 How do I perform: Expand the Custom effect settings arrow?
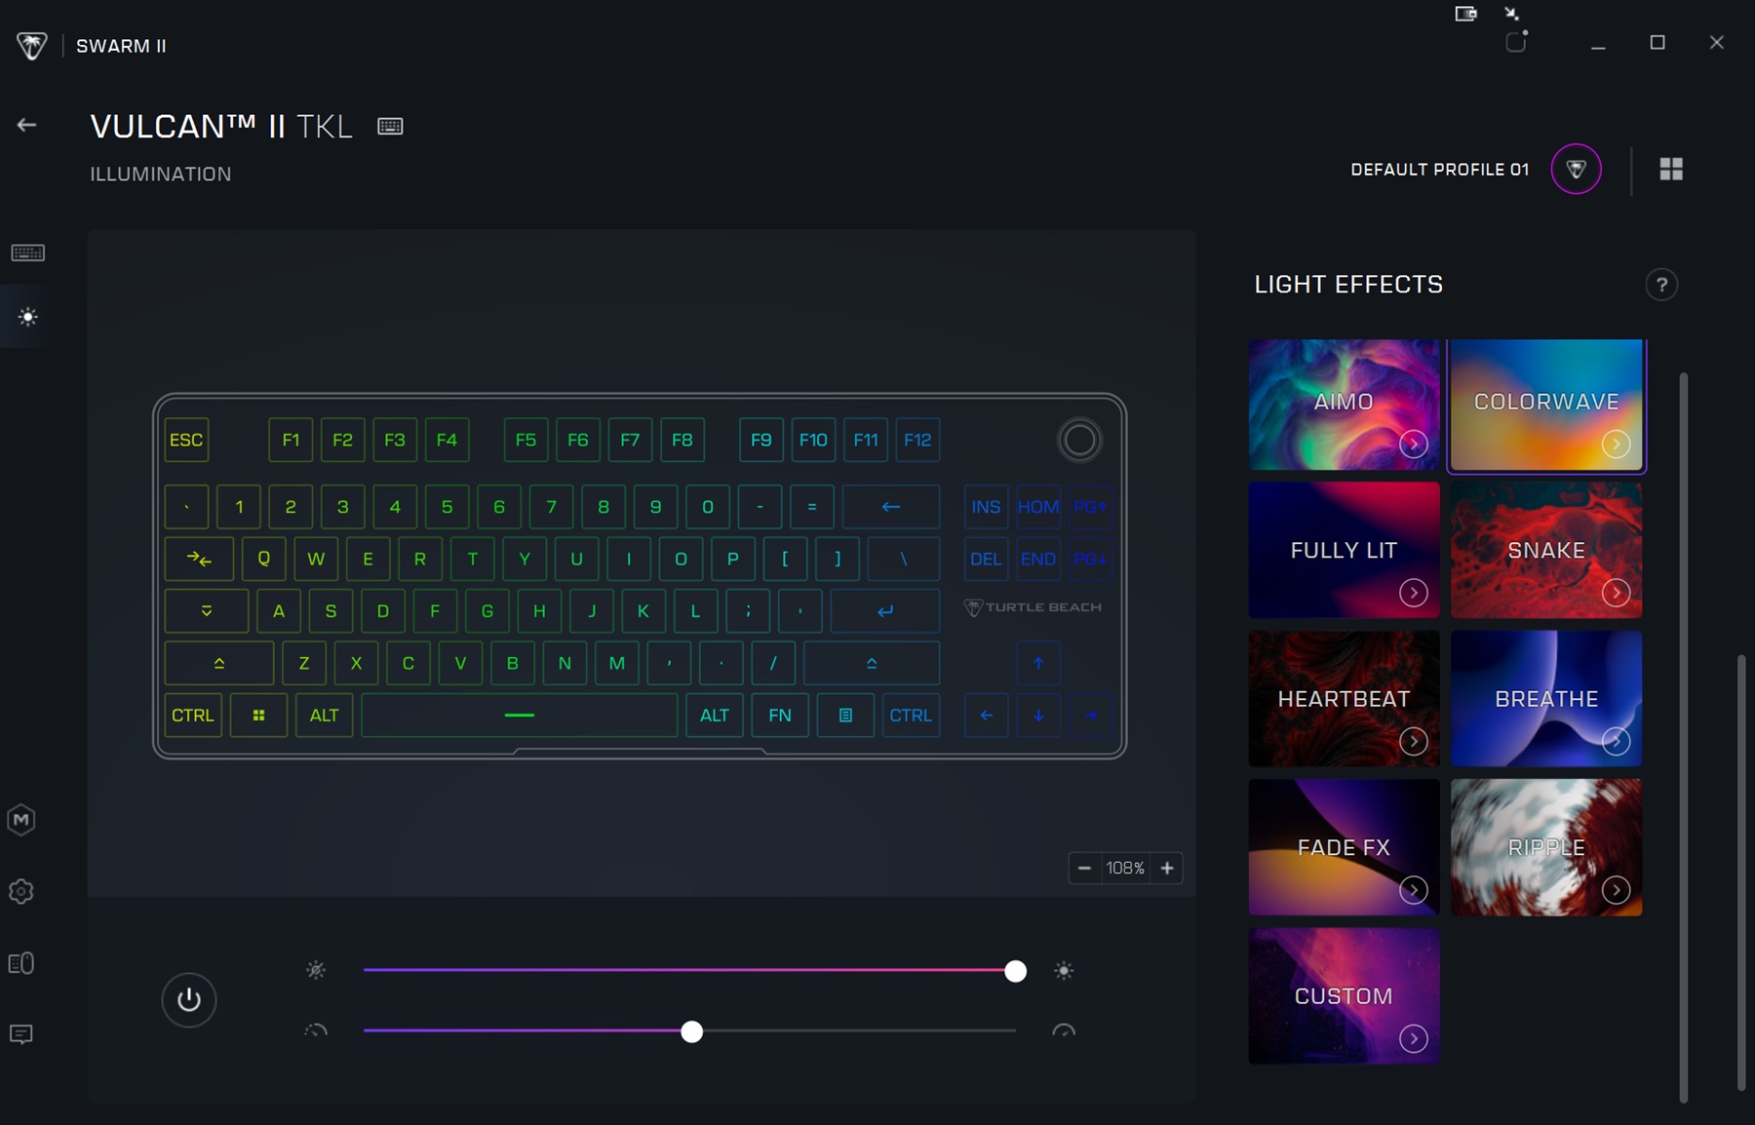[1413, 1038]
